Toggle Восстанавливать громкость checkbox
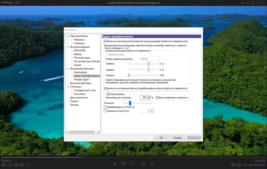 tap(157, 97)
